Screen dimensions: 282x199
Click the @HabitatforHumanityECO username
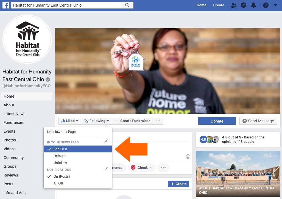pyautogui.click(x=27, y=86)
